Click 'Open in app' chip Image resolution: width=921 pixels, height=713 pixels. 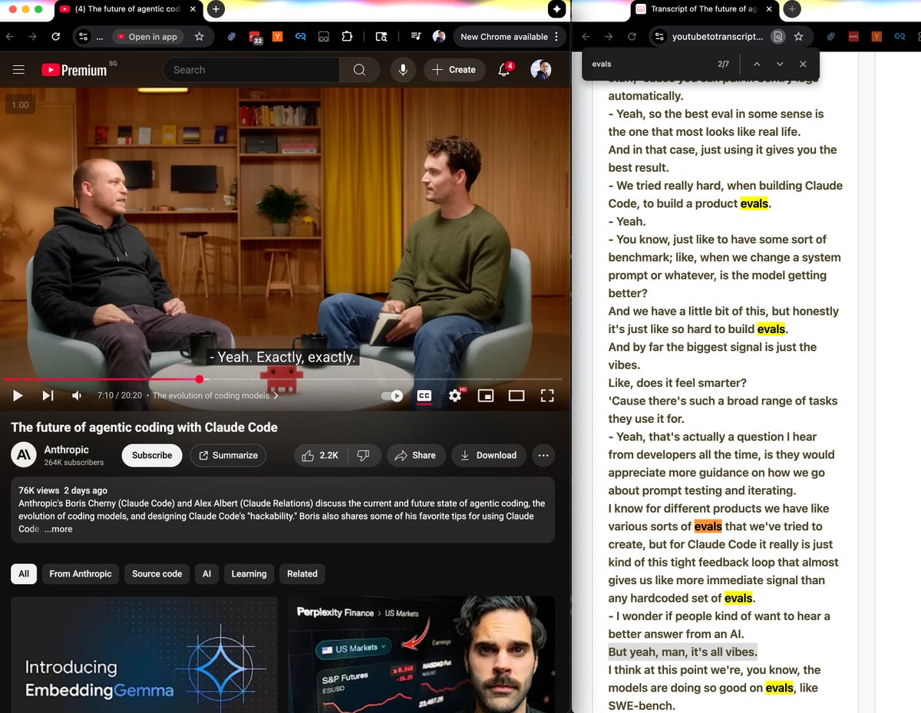pyautogui.click(x=147, y=36)
